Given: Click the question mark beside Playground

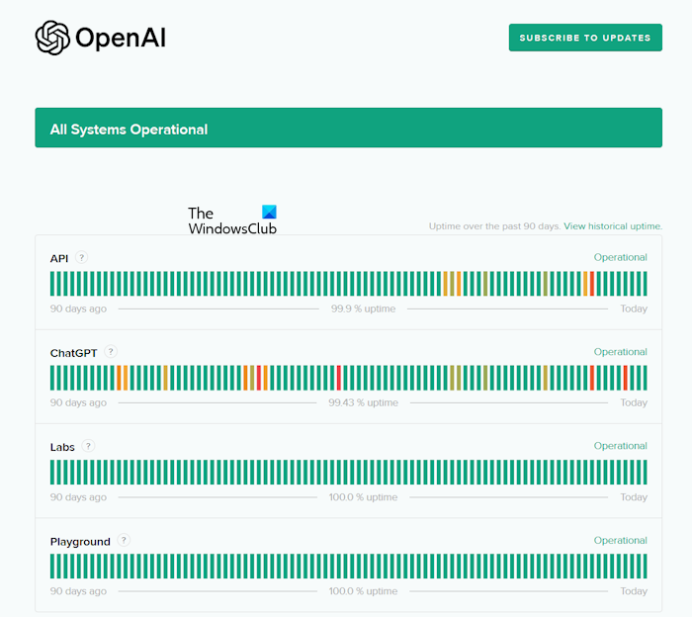Looking at the screenshot, I should tap(124, 541).
